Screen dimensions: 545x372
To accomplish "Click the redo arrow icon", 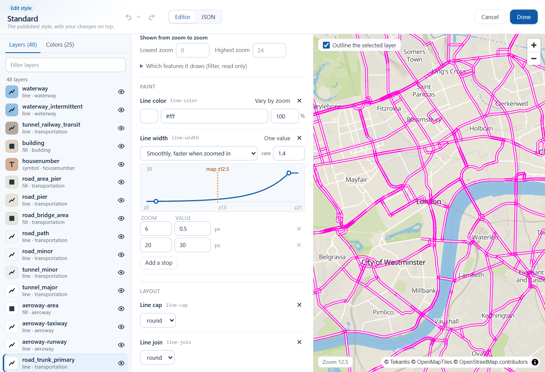I will [152, 17].
